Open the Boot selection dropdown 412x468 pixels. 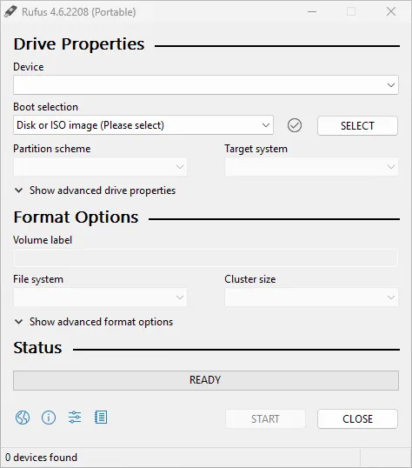click(x=143, y=125)
